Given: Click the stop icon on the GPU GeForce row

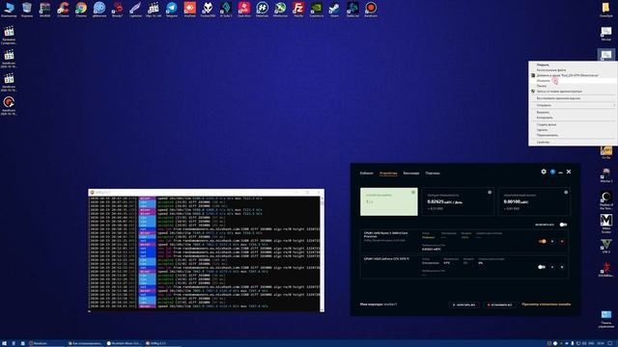Looking at the screenshot, I should 562,267.
